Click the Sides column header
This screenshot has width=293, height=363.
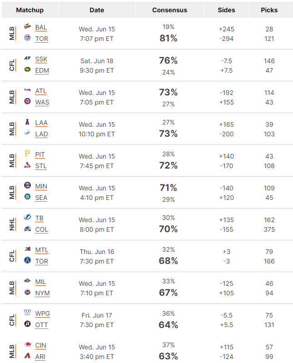pos(226,10)
